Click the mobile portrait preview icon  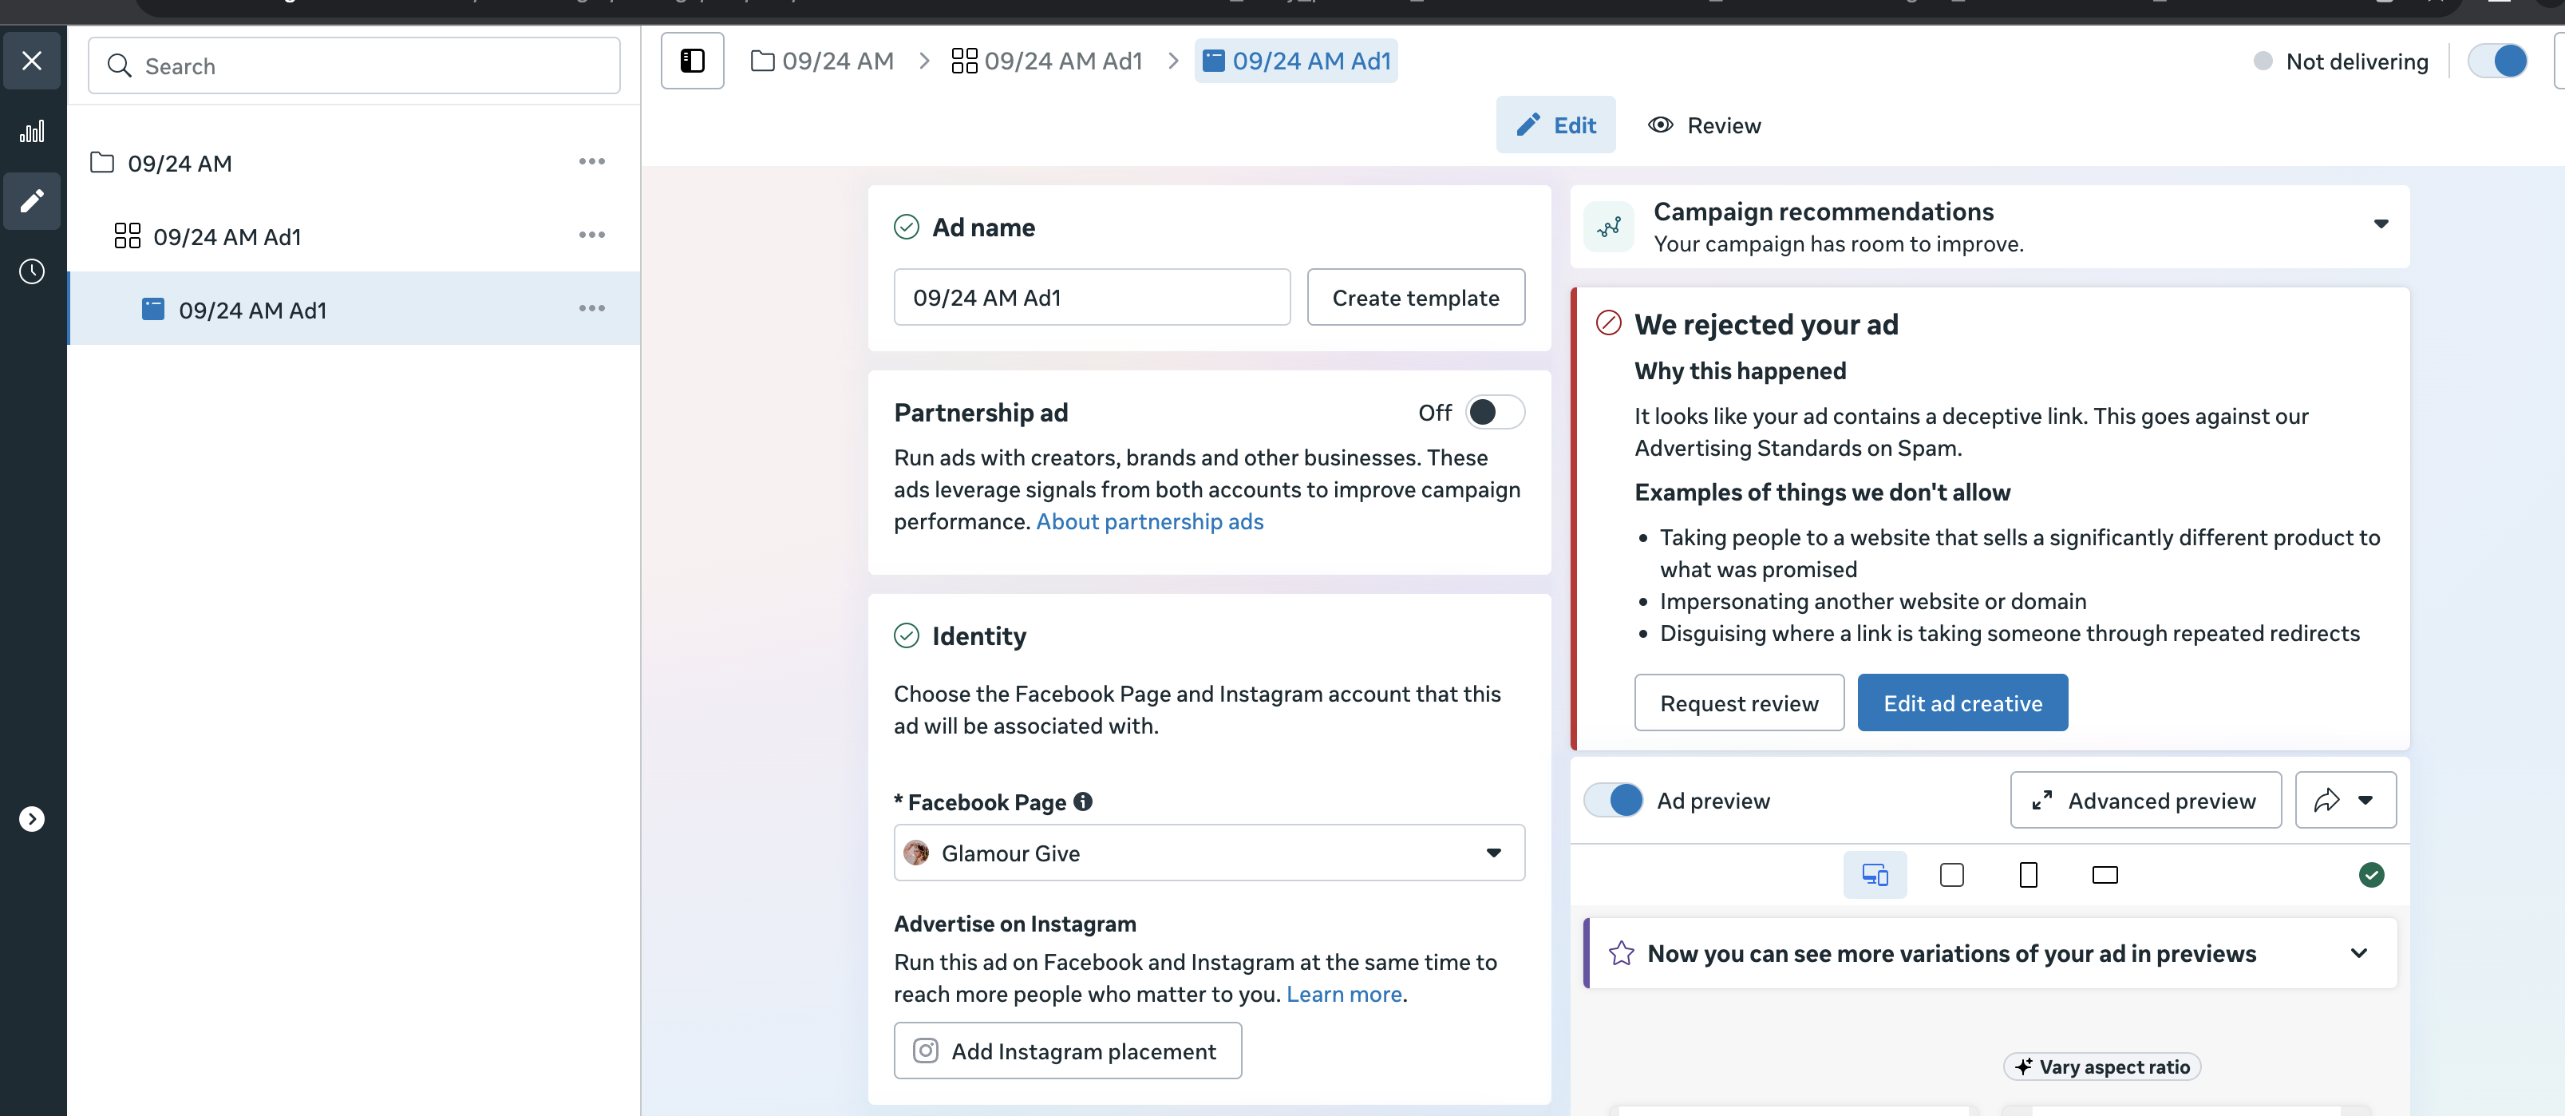(2027, 875)
